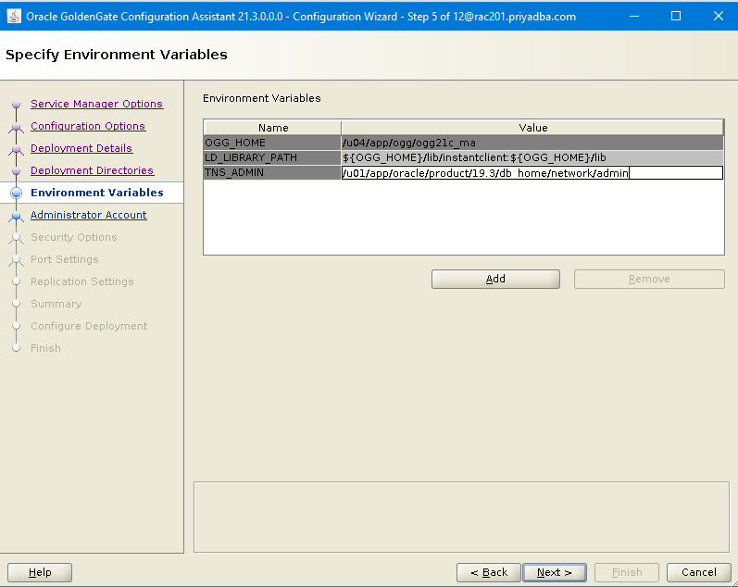Maximize the Configuration Wizard window

(x=676, y=16)
